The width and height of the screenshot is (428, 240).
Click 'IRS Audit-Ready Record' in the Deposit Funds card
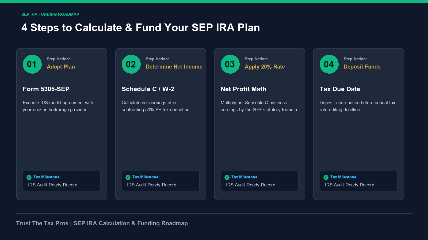[350, 185]
